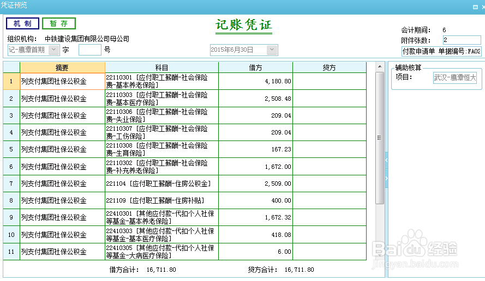Expand panel with right arrow splitter icon

pos(386,178)
